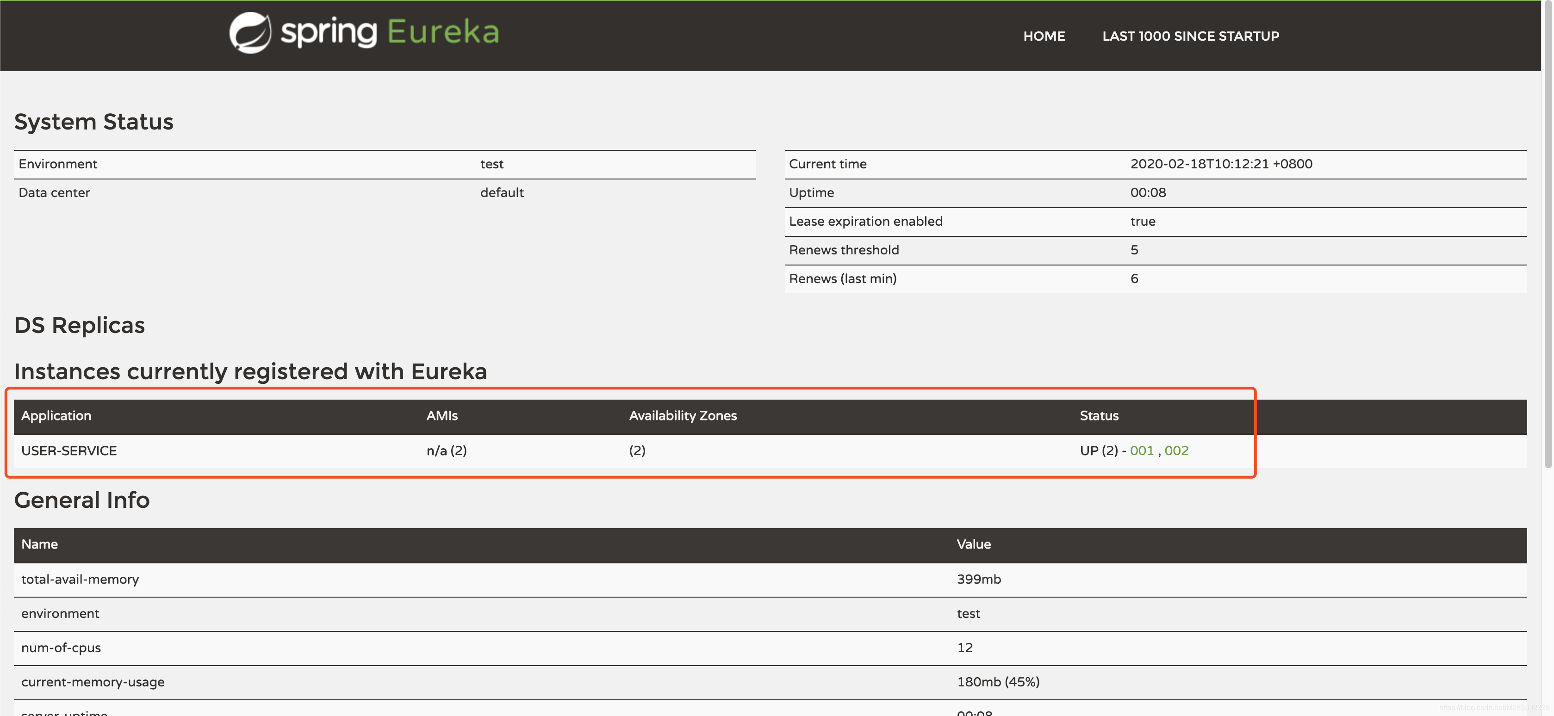Click the current-memory-usage value 180mb (45%)
The width and height of the screenshot is (1554, 716).
(998, 682)
